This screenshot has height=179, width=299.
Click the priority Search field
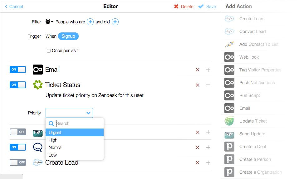(x=79, y=123)
